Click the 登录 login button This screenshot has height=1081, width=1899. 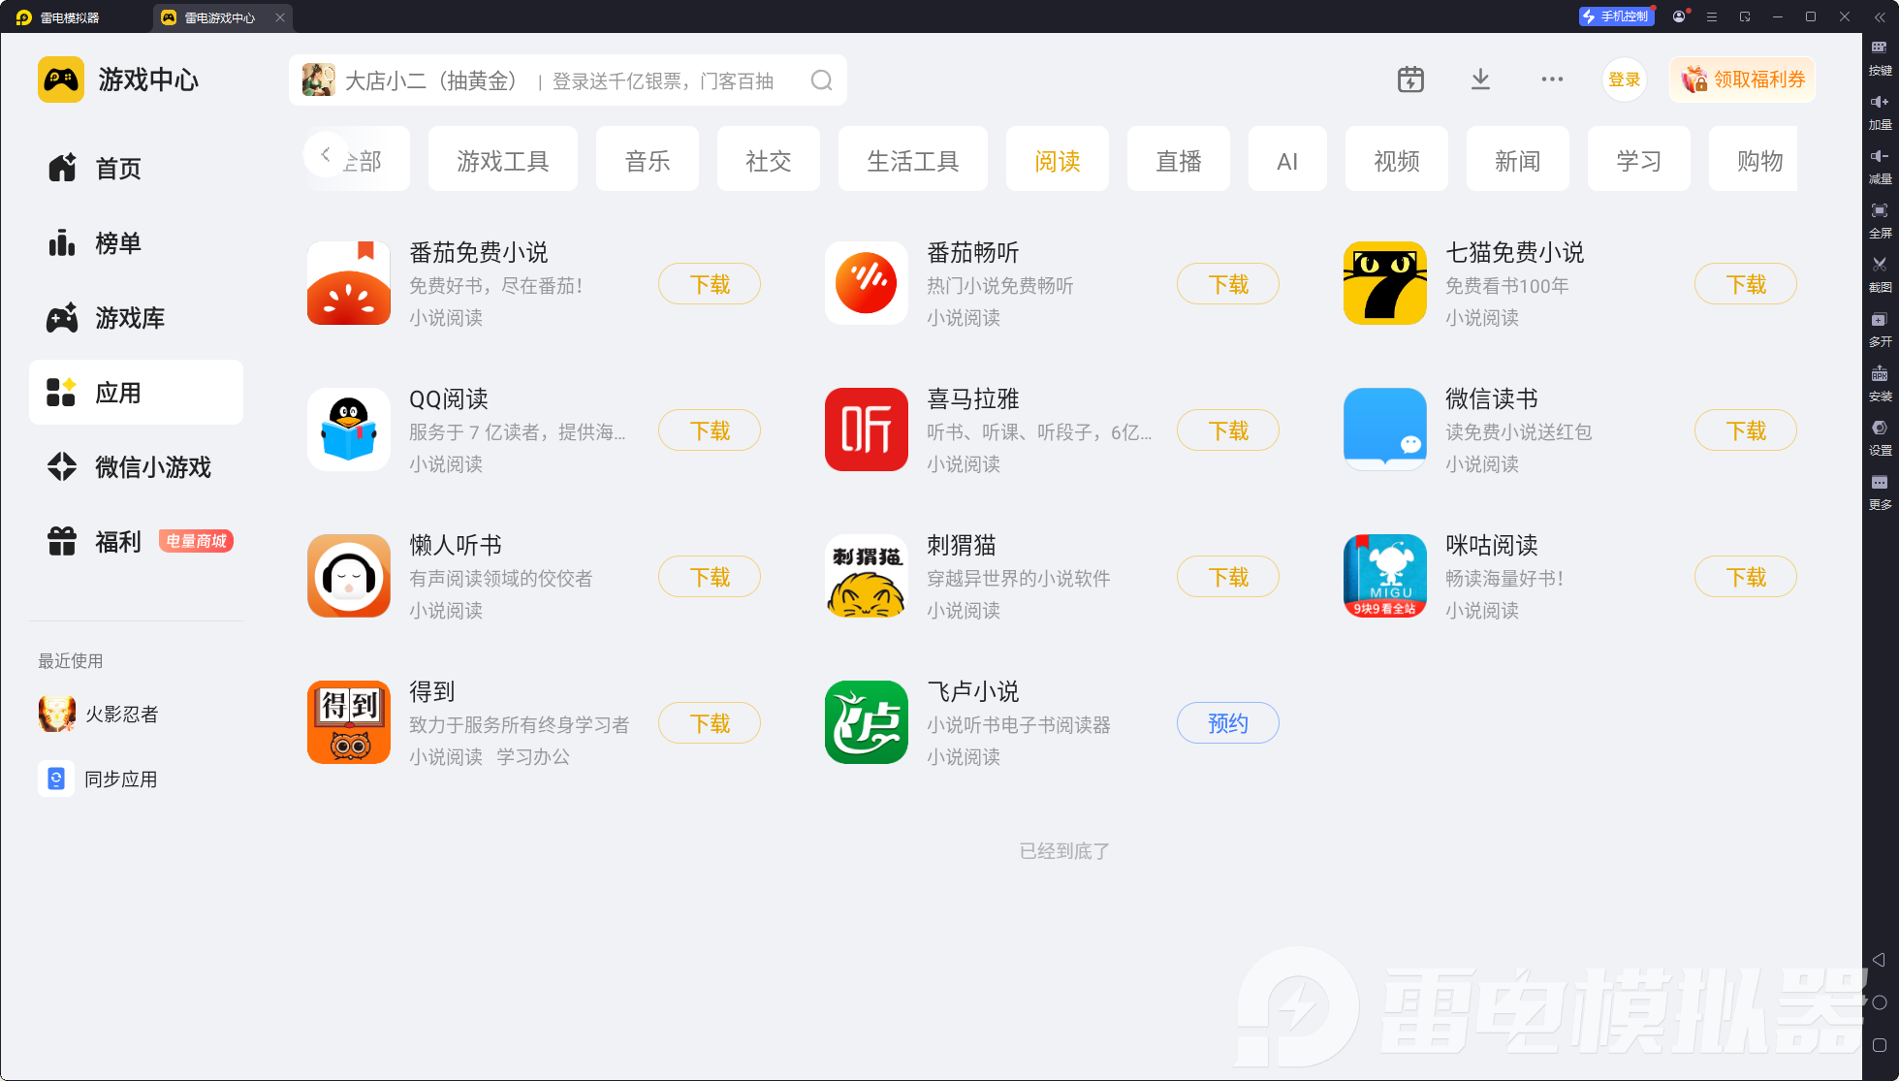(1625, 79)
